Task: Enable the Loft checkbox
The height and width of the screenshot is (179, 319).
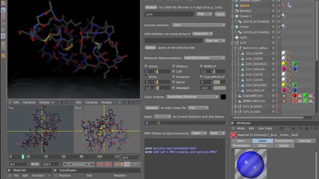Action: [173, 71]
